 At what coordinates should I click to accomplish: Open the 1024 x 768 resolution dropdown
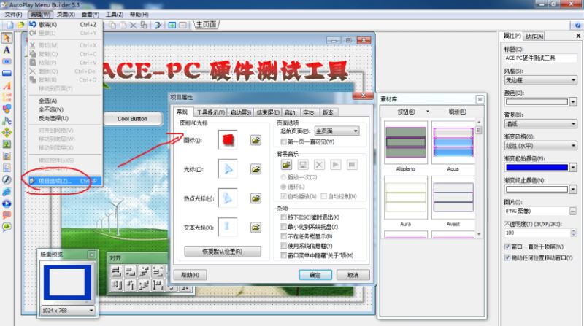point(67,311)
